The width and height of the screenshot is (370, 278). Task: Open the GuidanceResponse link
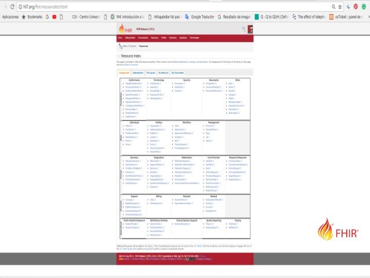click(183, 224)
